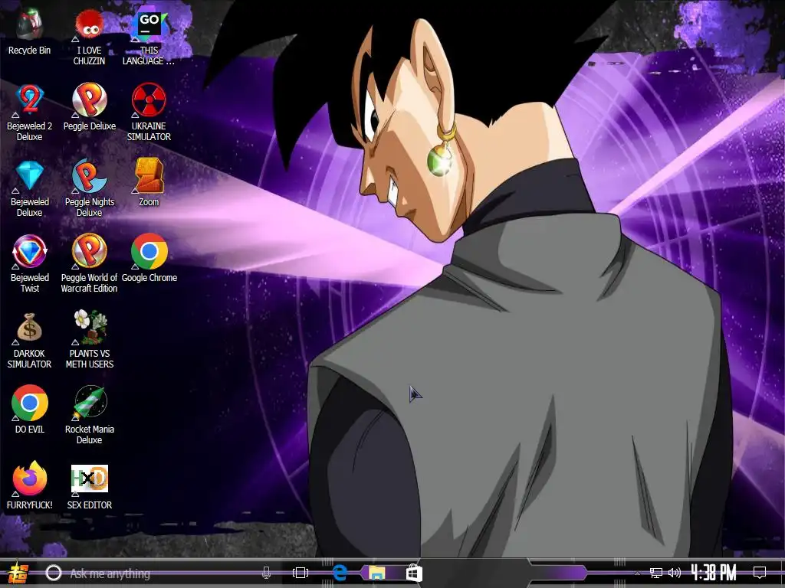This screenshot has width=785, height=588.
Task: Open File Explorer from the taskbar
Action: [377, 573]
